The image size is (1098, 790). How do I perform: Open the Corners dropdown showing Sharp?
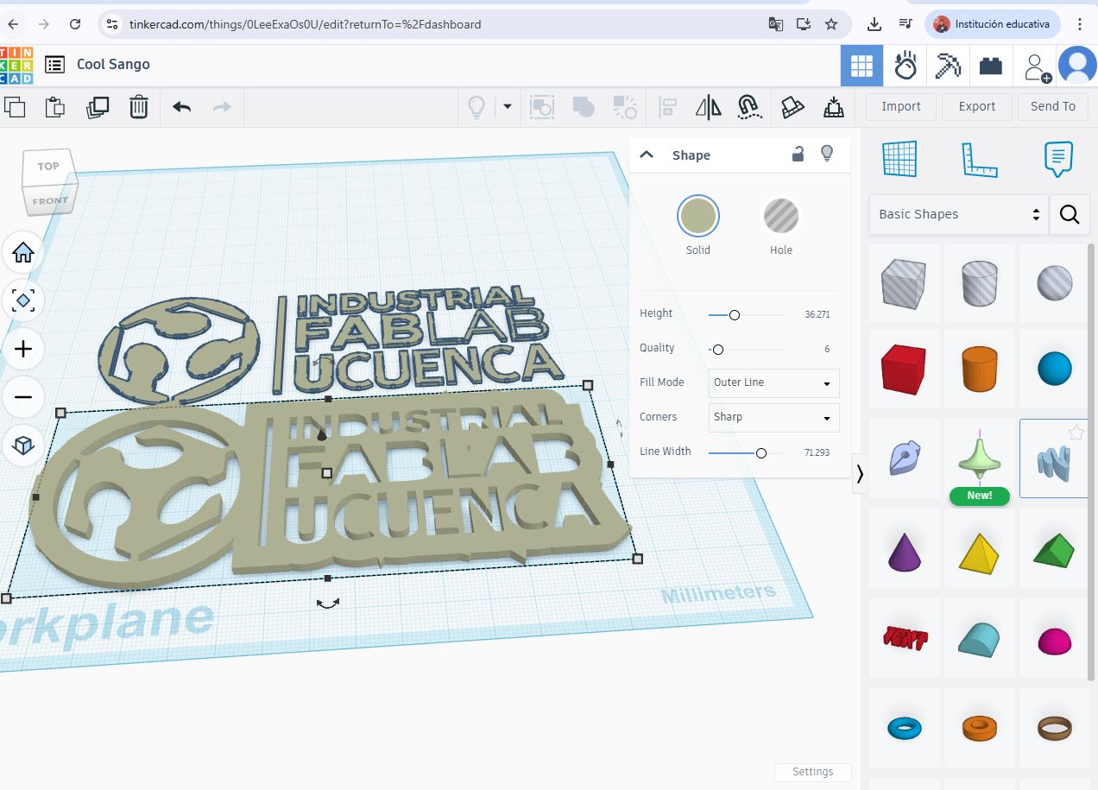[x=773, y=418]
